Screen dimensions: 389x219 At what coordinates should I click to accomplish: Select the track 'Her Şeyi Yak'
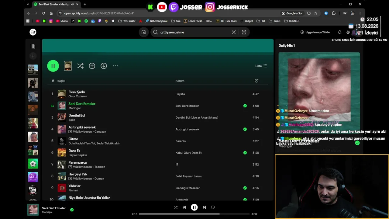click(78, 174)
